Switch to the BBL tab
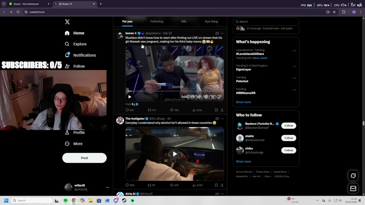The width and height of the screenshot is (365, 205). (184, 21)
